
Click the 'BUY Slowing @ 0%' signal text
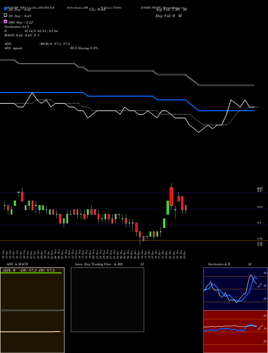click(84, 48)
